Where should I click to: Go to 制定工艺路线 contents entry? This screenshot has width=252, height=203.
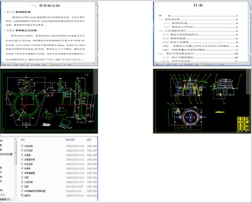point(178,42)
